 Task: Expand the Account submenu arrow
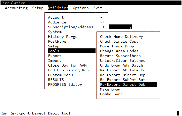[102, 17]
